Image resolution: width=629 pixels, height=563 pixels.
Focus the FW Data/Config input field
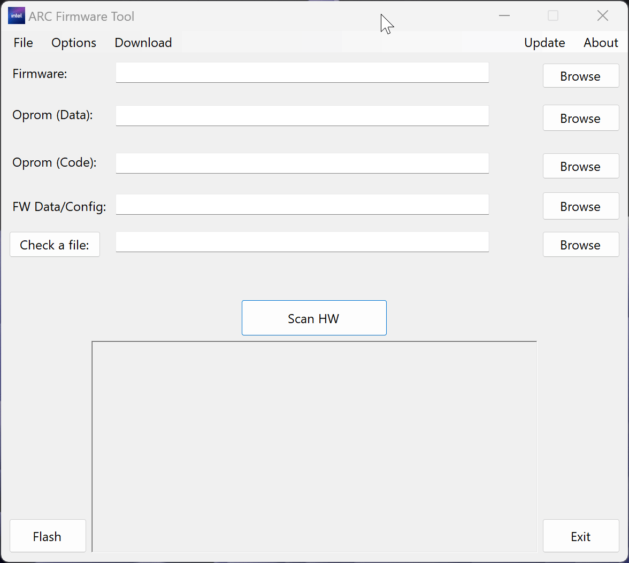[x=302, y=204]
